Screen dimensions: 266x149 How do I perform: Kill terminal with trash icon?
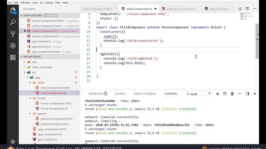(232, 94)
